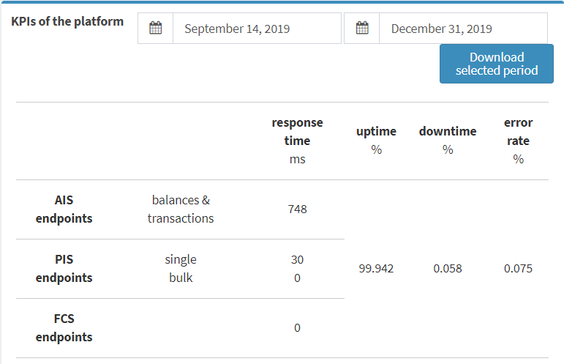Click the AIS endpoints row label
The height and width of the screenshot is (364, 564).
click(x=64, y=209)
